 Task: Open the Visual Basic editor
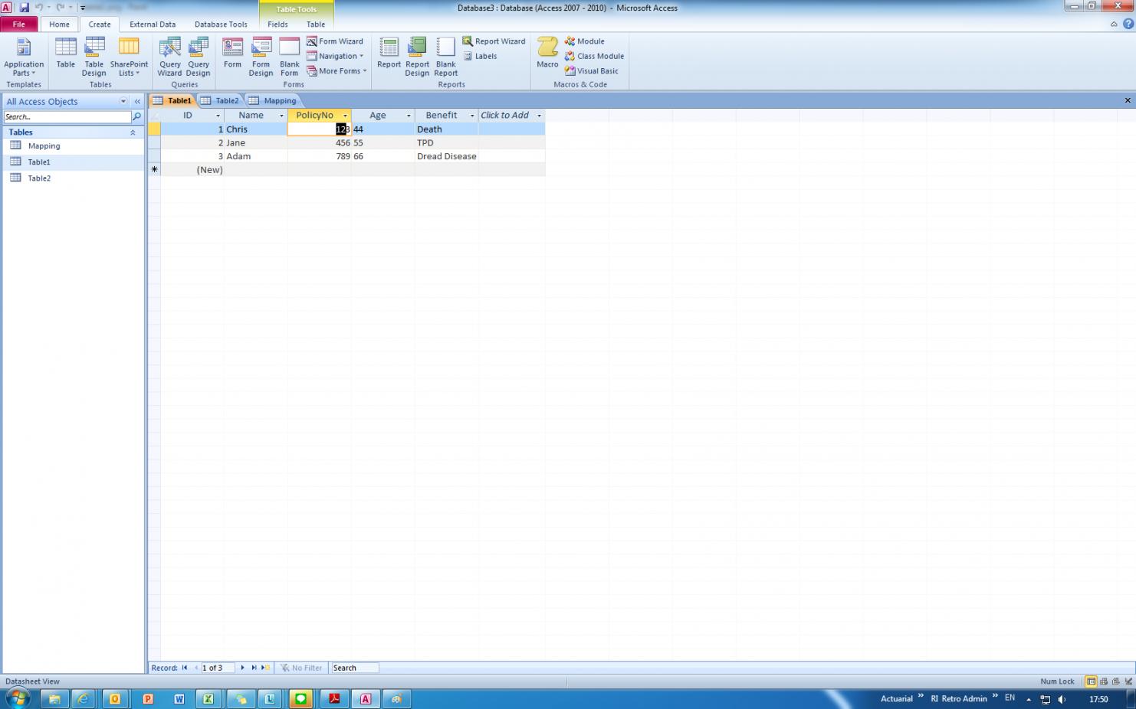591,71
